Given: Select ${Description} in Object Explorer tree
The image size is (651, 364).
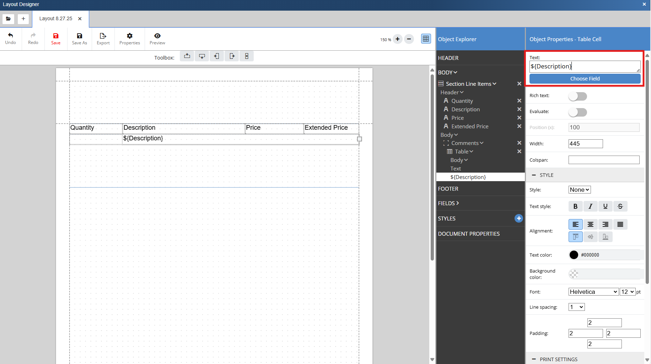Looking at the screenshot, I should coord(468,177).
